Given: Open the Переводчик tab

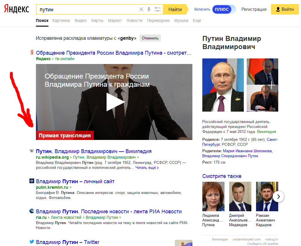Looking at the screenshot, I should pyautogui.click(x=158, y=20).
